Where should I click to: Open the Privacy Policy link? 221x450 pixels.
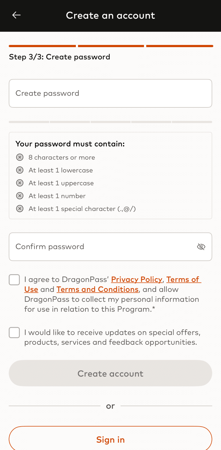136,280
